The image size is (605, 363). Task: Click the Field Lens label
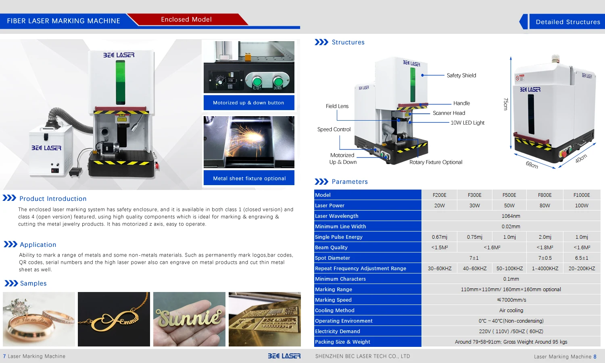click(x=337, y=106)
